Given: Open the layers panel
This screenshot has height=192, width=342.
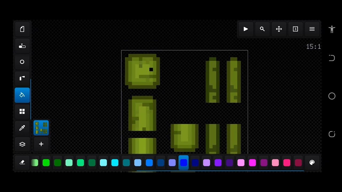Looking at the screenshot, I should [x=22, y=144].
